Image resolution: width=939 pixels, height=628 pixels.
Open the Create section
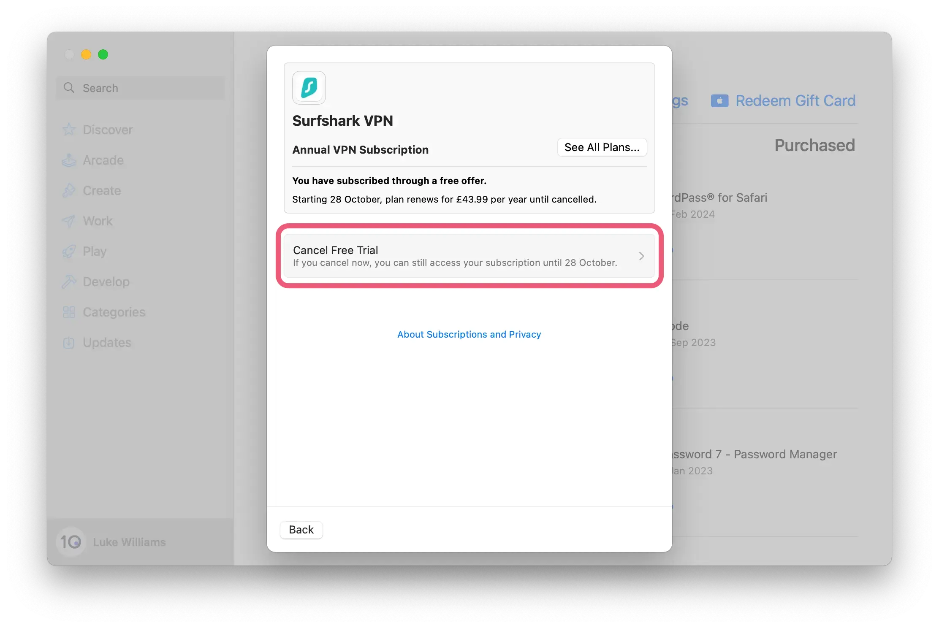click(x=102, y=190)
